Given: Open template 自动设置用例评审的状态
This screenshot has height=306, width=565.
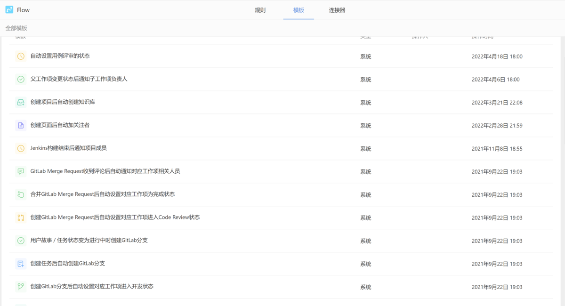Looking at the screenshot, I should (60, 56).
